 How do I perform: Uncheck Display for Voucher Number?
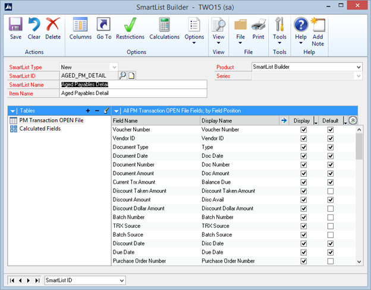tap(304, 130)
